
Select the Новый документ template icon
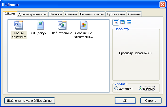pos(19,25)
